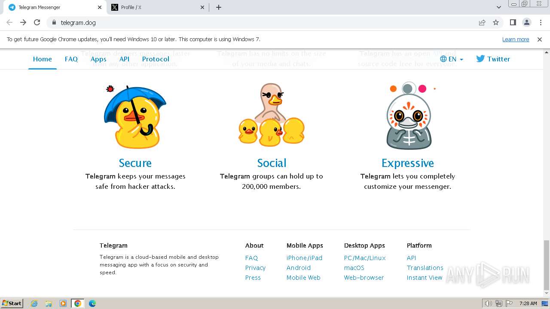Image resolution: width=550 pixels, height=309 pixels.
Task: Open the tab search chevron dropdown
Action: pos(499,7)
